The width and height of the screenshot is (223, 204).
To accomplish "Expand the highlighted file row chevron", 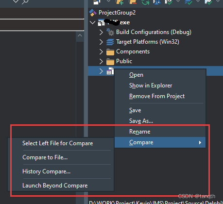I will (x=101, y=71).
